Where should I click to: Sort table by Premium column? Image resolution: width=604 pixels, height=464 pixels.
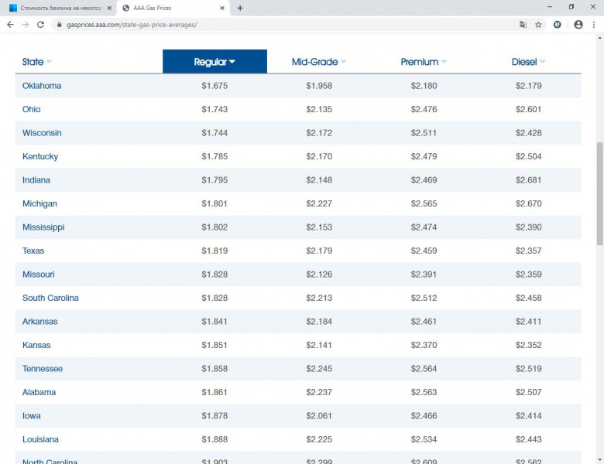[424, 62]
